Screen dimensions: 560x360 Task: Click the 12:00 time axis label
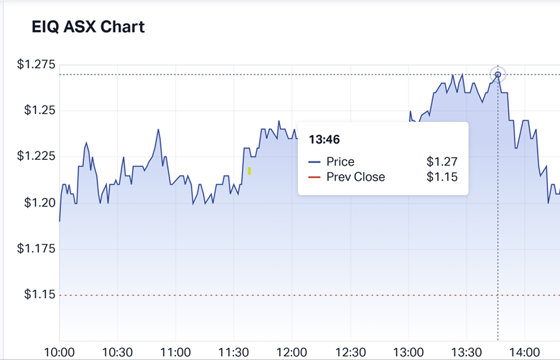292,351
